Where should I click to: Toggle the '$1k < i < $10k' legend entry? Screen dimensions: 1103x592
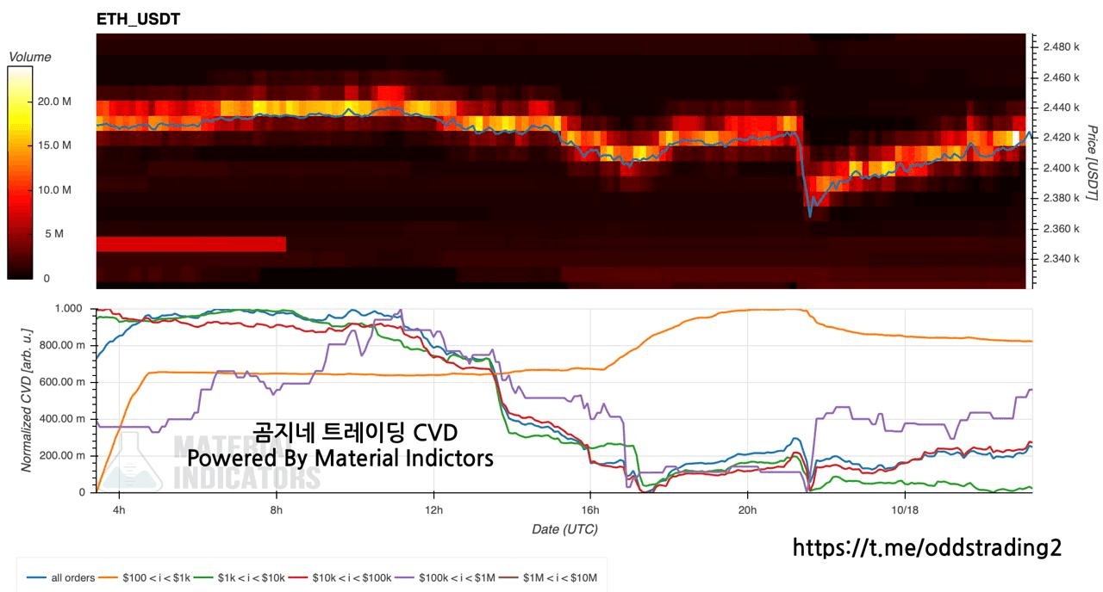point(240,578)
